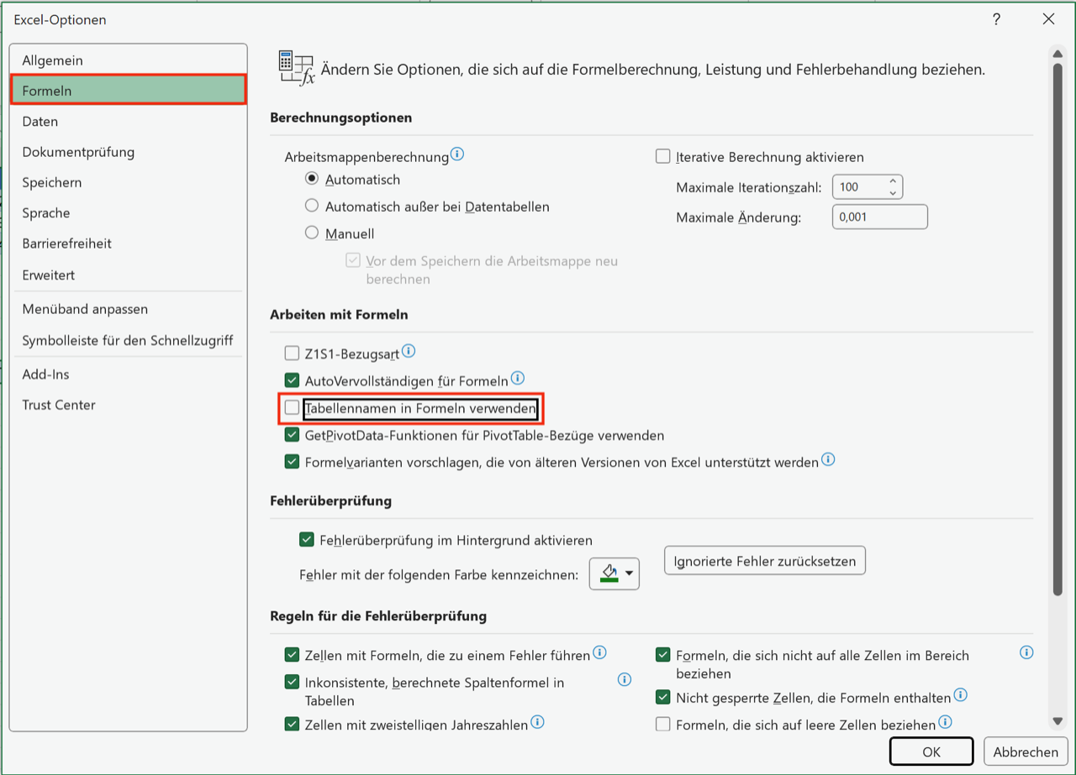This screenshot has width=1076, height=775.
Task: Decrease Maximale Iterationszahl with down arrow
Action: click(892, 193)
